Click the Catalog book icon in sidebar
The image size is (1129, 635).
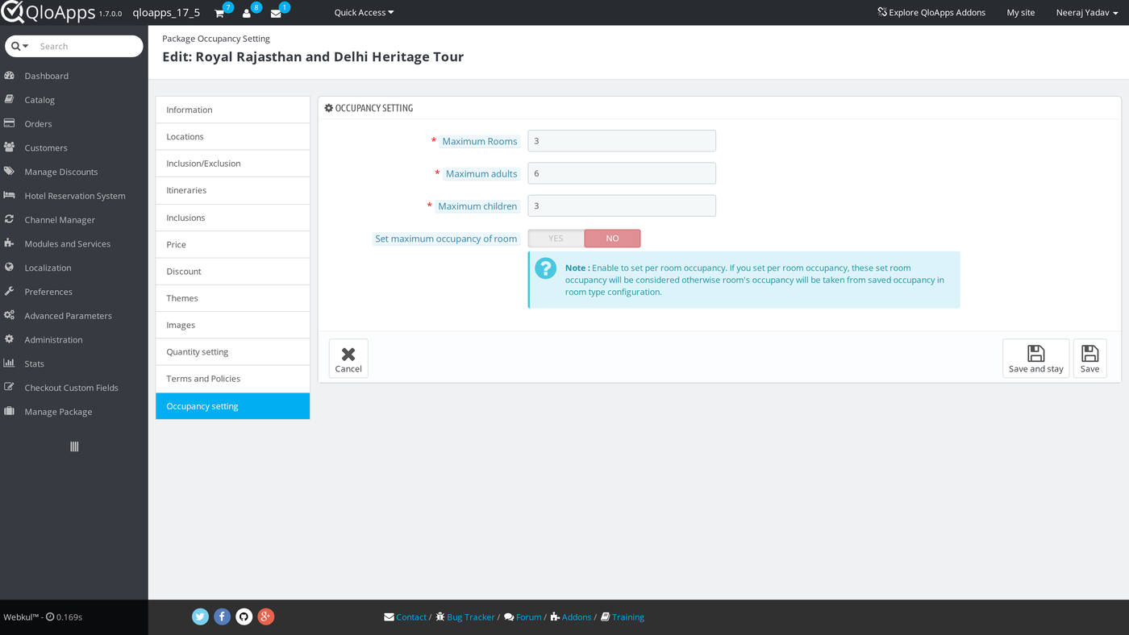10,100
